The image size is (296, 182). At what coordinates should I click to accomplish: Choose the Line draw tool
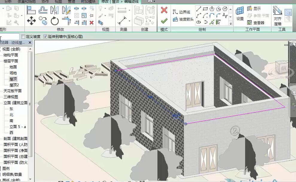pos(199,9)
